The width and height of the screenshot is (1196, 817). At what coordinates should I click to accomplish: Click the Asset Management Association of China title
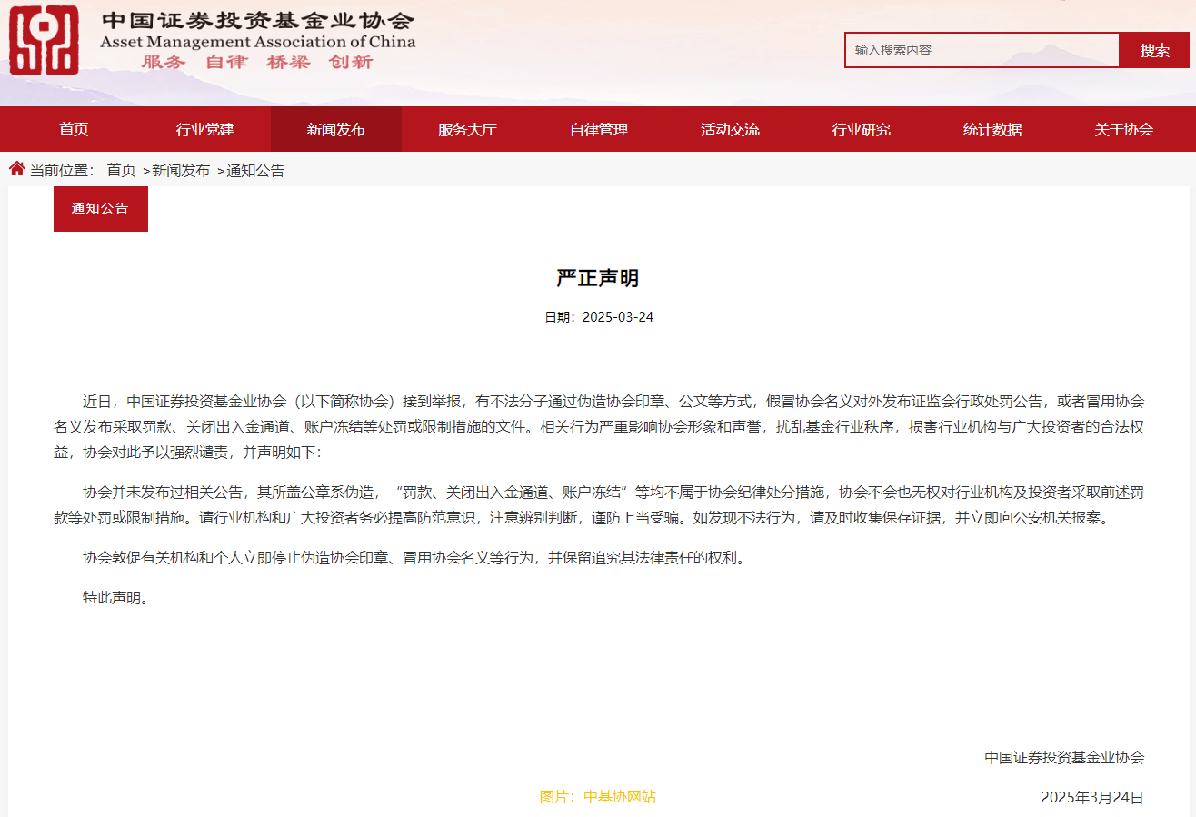coord(258,42)
